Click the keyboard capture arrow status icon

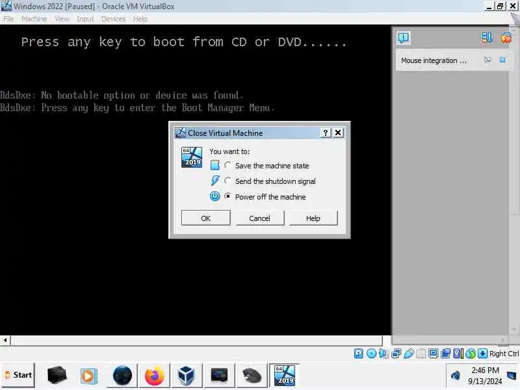tap(482, 354)
